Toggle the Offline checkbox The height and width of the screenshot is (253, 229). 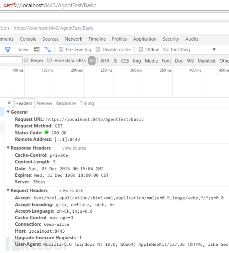[x=141, y=49]
